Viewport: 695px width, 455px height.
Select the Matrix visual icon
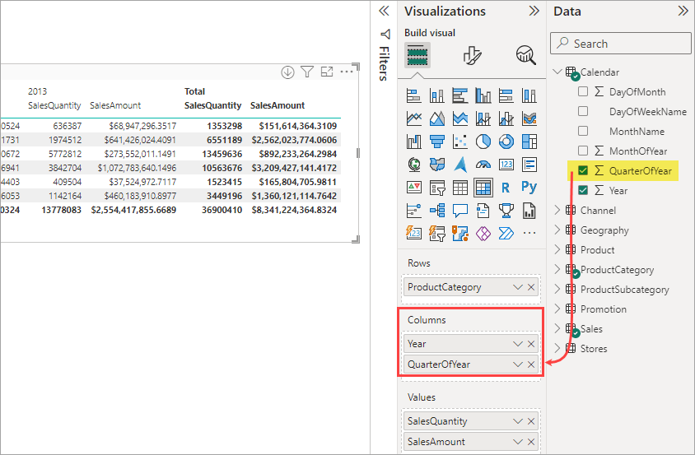coord(483,188)
